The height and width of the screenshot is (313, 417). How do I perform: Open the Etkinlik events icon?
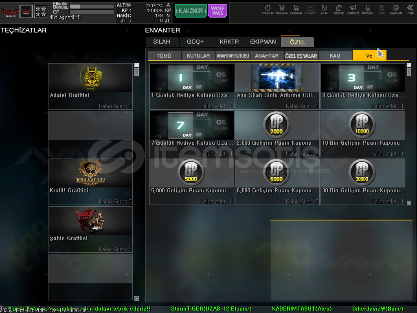pyautogui.click(x=268, y=9)
